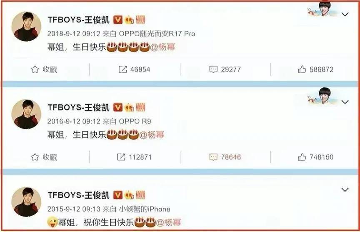Repost the 2016 post with 112871 shares
This screenshot has width=360, height=232.
click(134, 157)
